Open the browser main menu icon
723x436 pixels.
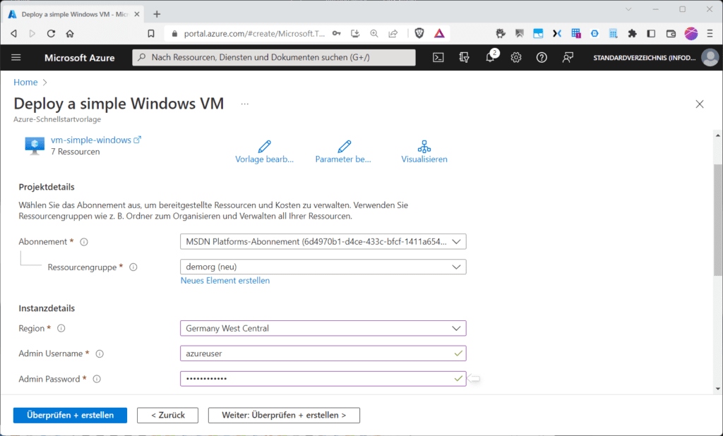pos(710,33)
